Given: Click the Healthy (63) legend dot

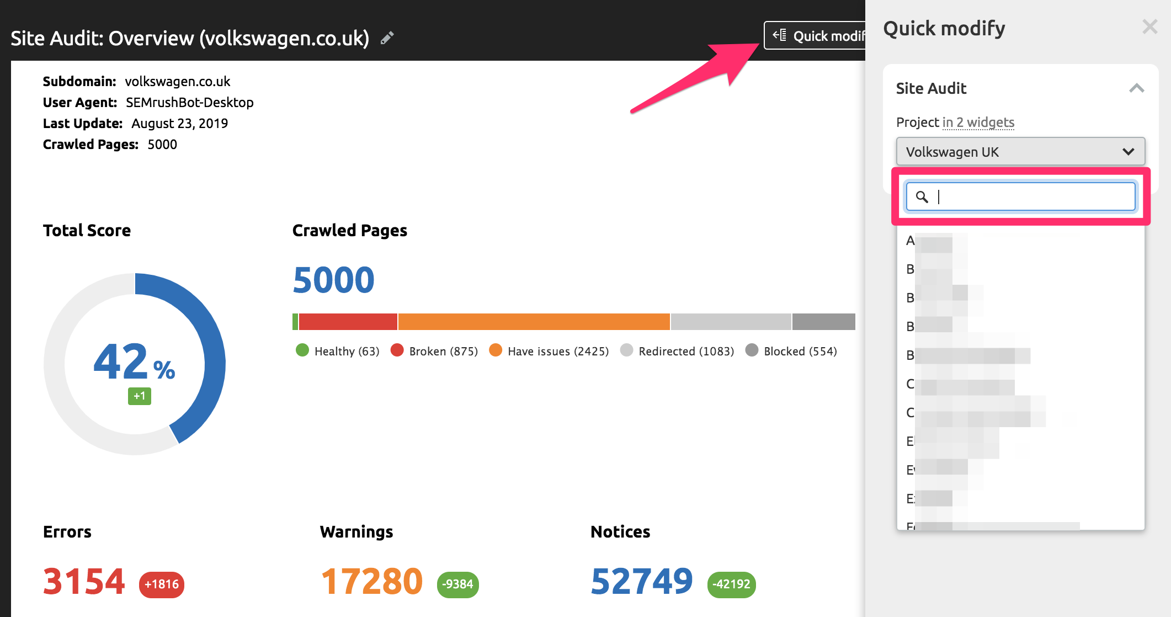Looking at the screenshot, I should point(302,350).
